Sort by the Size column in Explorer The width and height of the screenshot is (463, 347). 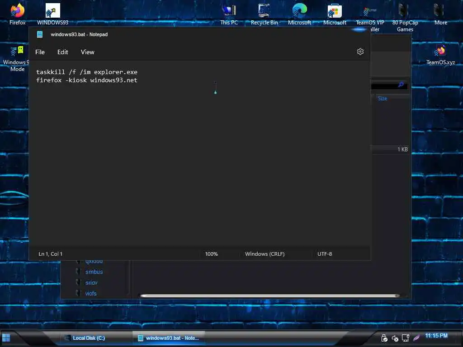click(x=382, y=98)
